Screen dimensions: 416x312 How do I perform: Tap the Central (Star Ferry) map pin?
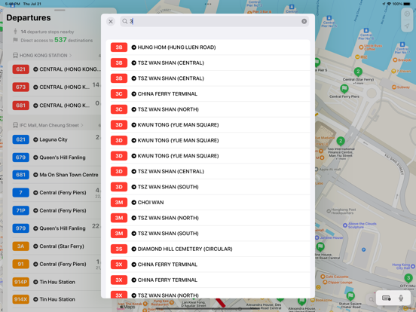pyautogui.click(x=358, y=72)
